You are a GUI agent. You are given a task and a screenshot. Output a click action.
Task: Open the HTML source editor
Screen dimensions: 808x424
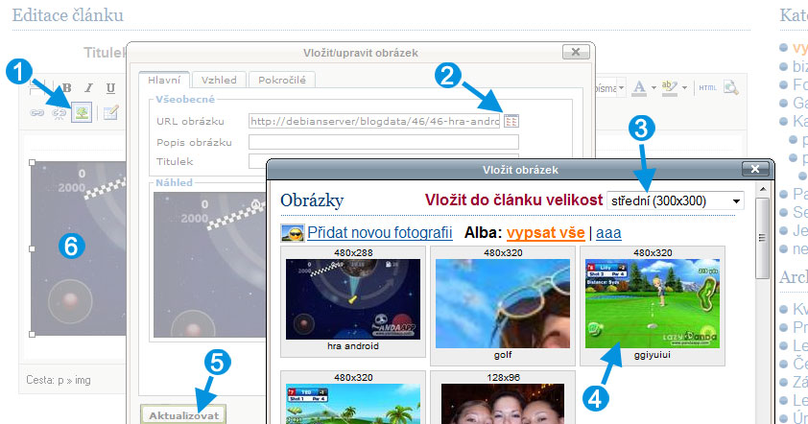(x=707, y=88)
